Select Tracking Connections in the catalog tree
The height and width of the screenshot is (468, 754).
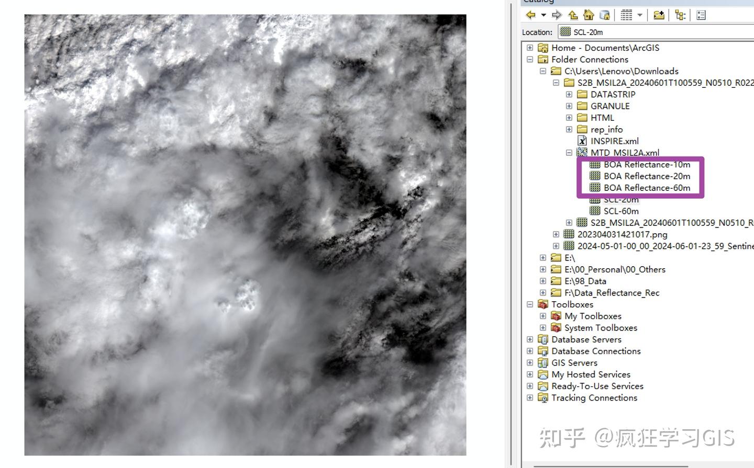pos(594,397)
